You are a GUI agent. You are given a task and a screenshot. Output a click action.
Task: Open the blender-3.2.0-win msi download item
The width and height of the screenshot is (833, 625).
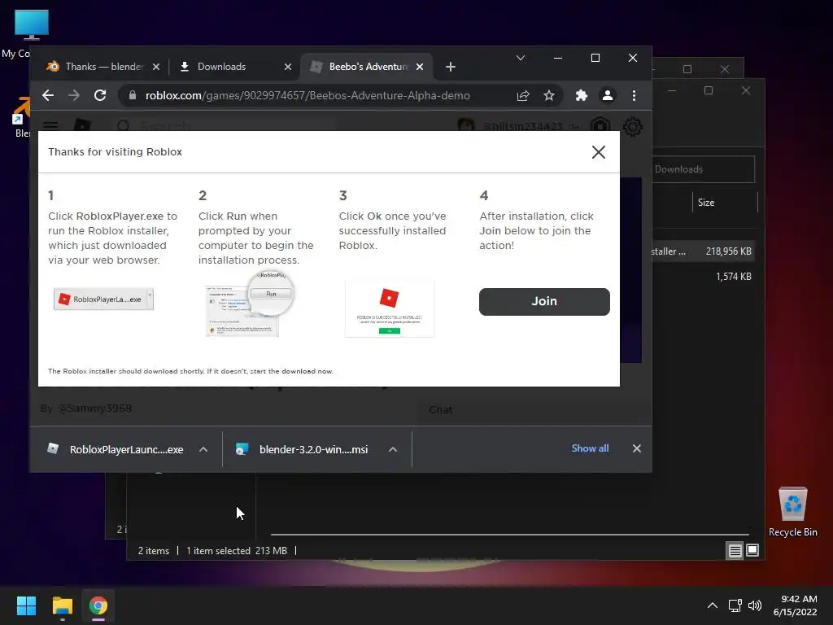tap(303, 449)
